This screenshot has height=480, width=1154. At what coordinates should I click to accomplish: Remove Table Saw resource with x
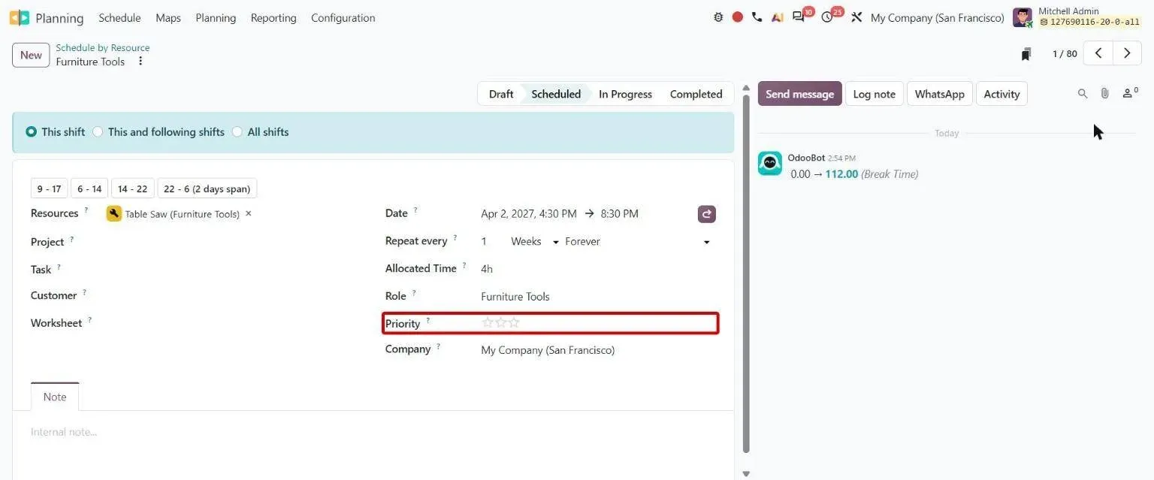[x=249, y=214]
